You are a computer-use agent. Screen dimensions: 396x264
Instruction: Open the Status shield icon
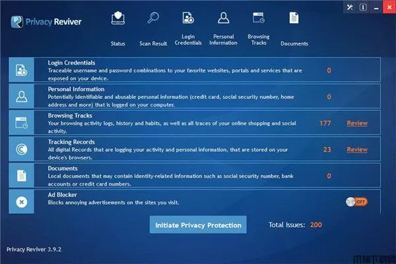click(118, 18)
